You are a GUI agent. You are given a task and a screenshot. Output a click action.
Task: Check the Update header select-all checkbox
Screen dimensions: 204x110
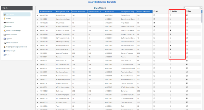click(x=171, y=11)
